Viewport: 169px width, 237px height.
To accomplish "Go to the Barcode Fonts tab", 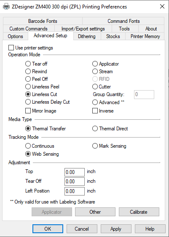I will click(43, 21).
